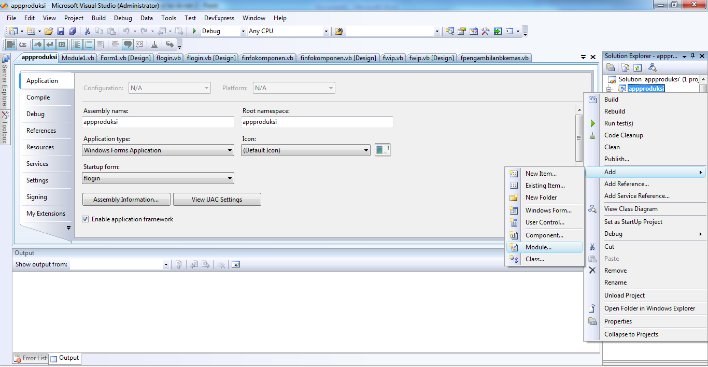Click the Uncomment Selection icon
708x367 pixels.
tap(139, 45)
